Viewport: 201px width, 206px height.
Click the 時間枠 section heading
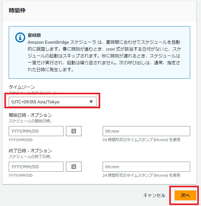click(17, 11)
